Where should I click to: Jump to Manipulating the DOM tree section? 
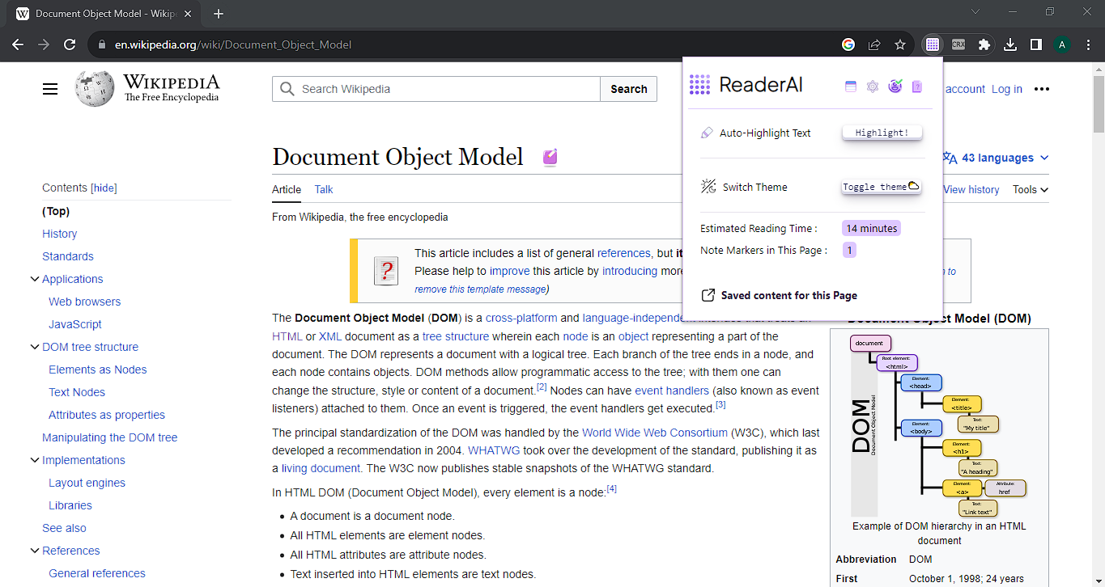point(110,437)
